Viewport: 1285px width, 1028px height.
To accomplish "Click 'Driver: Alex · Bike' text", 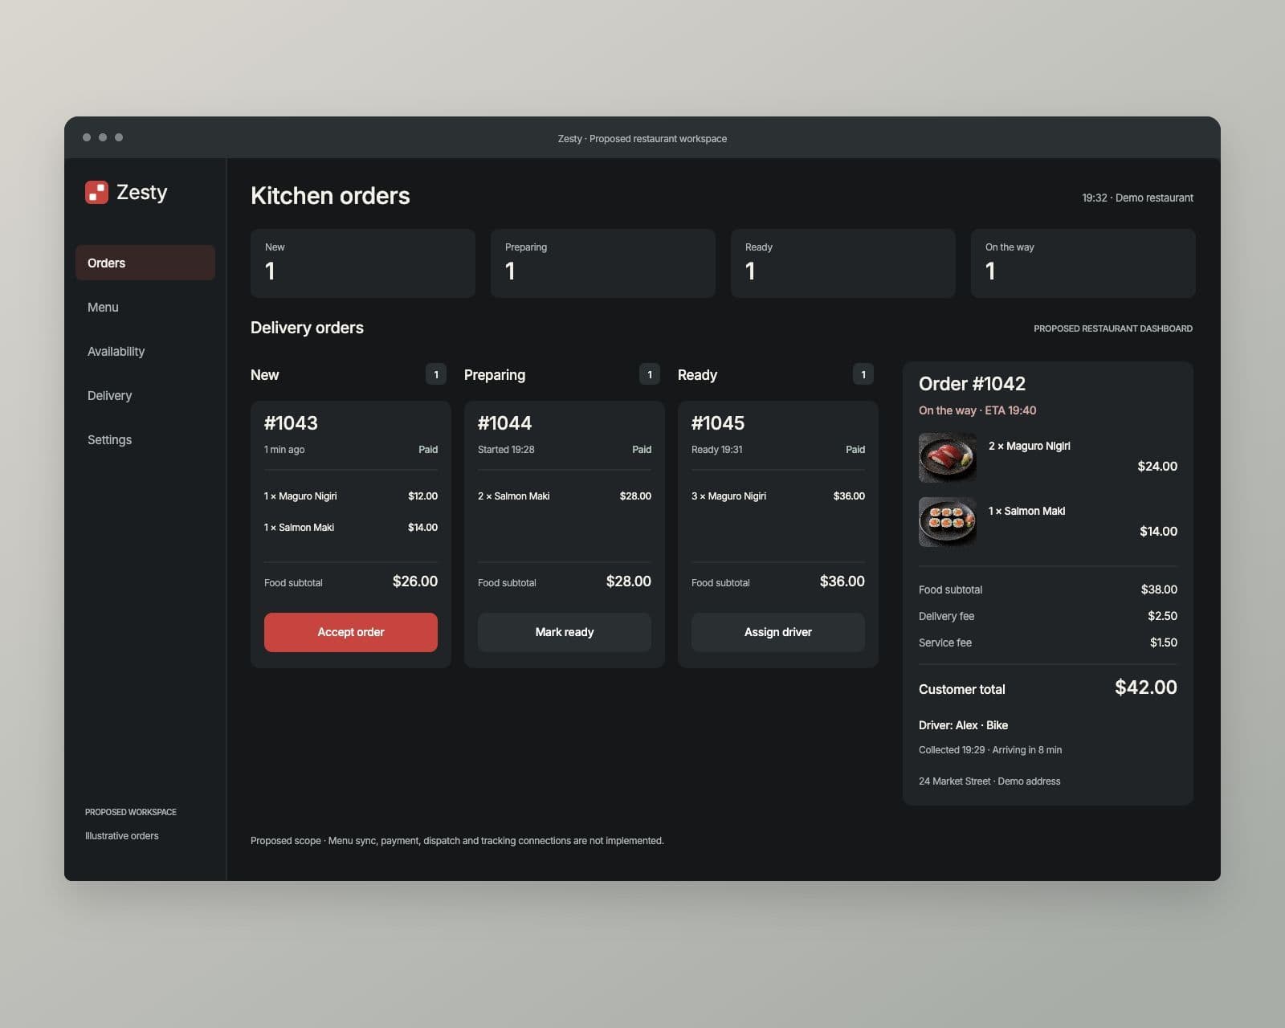I will point(963,725).
